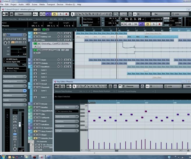Select the Object Selection arrow tool in main toolbar
The image size is (191, 159).
pos(73,14)
